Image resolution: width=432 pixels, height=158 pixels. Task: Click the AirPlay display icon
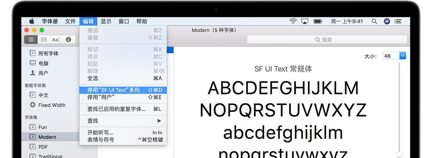305,21
